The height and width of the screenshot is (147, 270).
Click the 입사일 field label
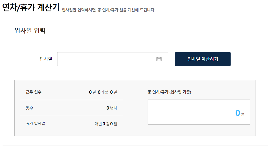(46, 59)
